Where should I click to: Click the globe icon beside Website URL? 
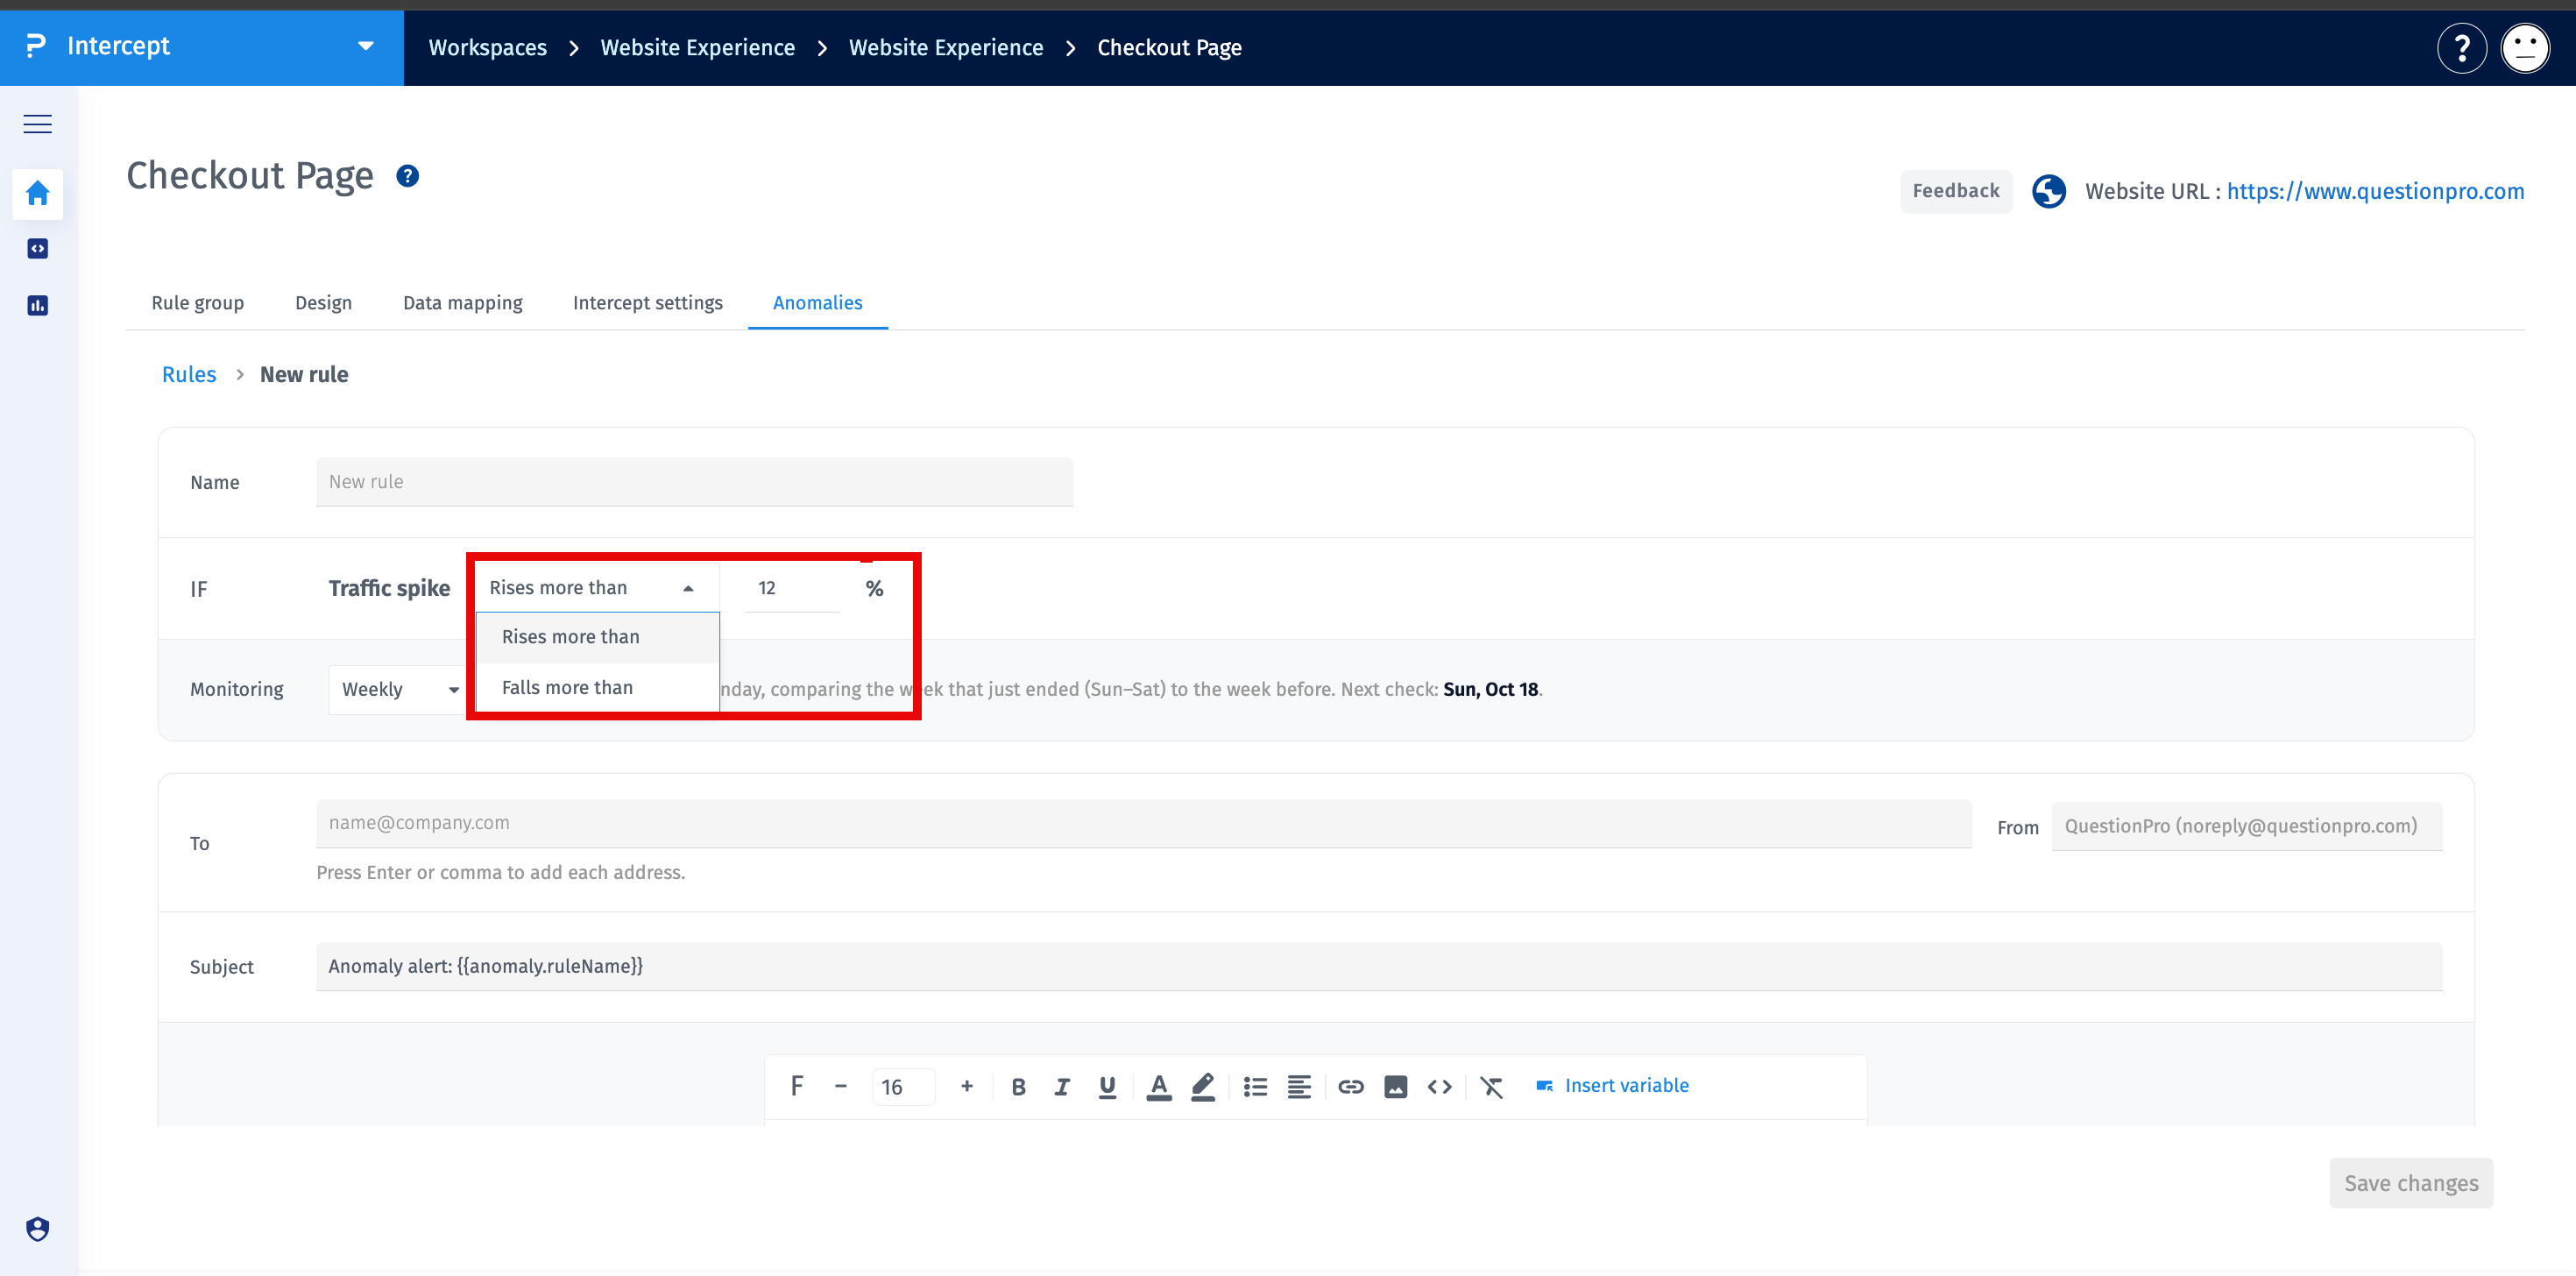[x=2048, y=191]
